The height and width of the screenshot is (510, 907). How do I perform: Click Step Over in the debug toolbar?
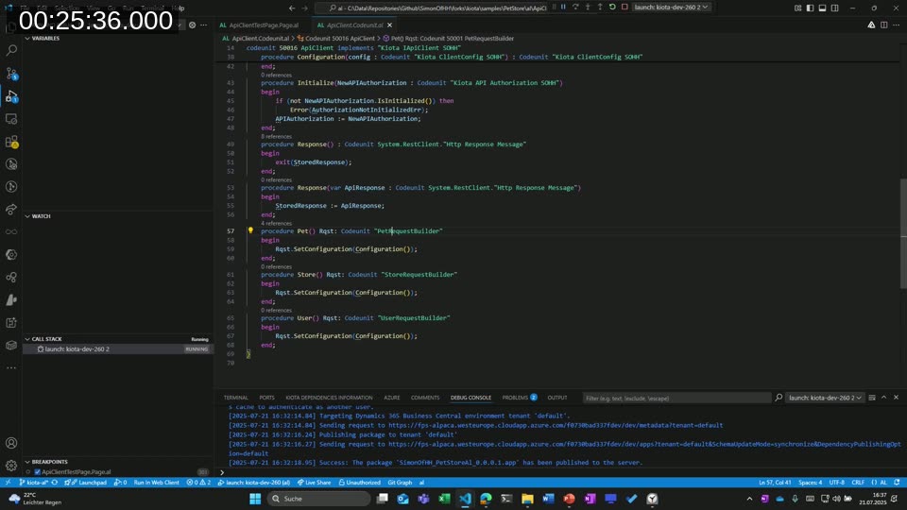point(575,7)
